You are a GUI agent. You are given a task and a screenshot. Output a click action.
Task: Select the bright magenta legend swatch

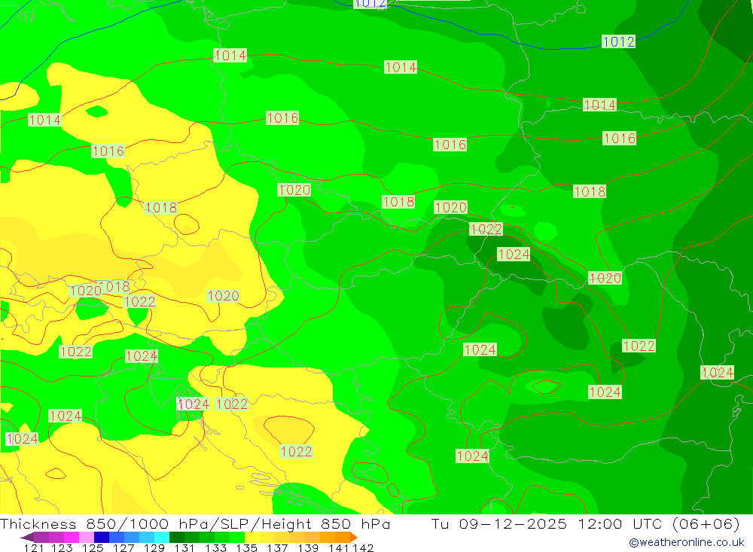click(72, 537)
